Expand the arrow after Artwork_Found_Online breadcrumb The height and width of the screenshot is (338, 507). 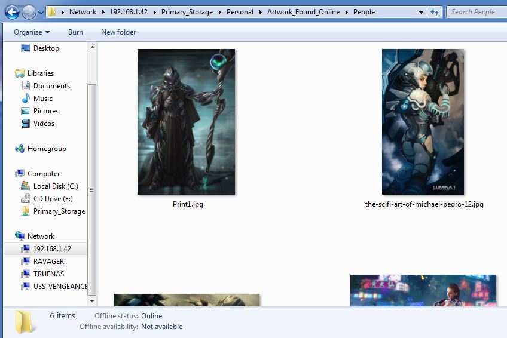point(347,13)
